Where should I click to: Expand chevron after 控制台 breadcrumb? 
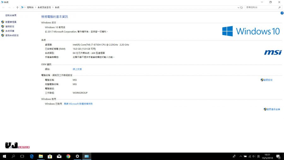click(36, 8)
